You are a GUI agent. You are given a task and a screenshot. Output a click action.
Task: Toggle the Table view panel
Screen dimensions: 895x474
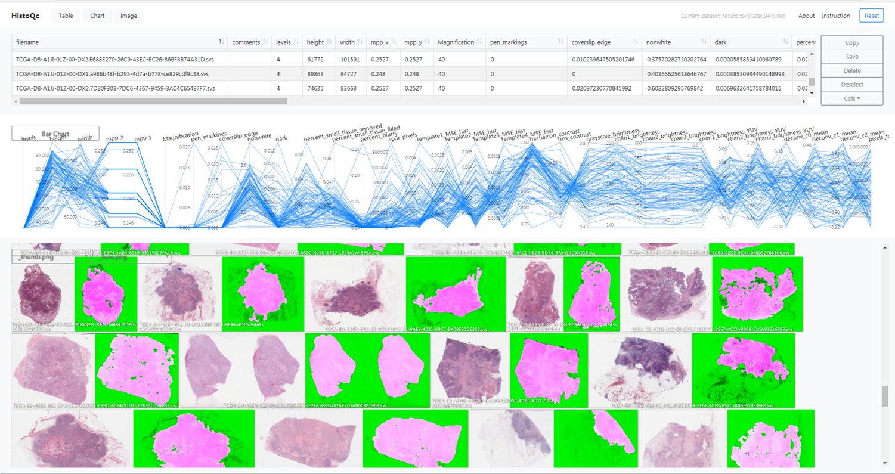pyautogui.click(x=66, y=16)
